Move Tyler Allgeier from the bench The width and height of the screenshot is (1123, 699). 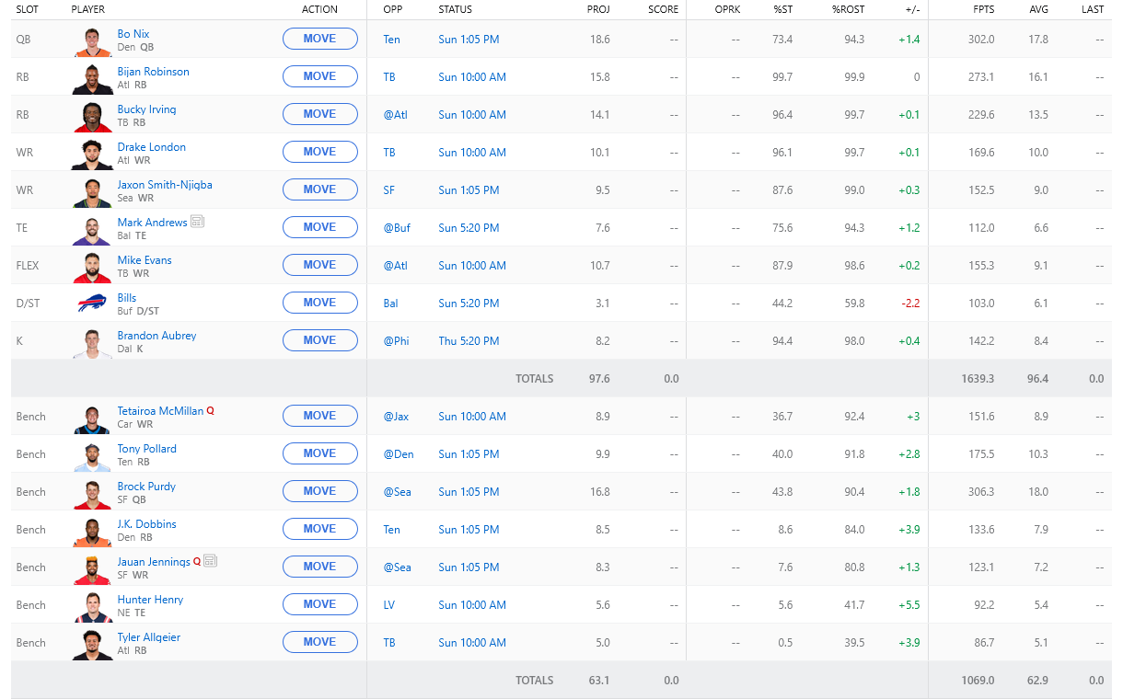coord(319,642)
